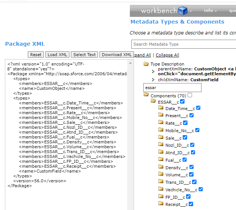Viewport: 236px width, 210px height.
Task: Click folder icon next to Trans_ID__c
Action: 161,181
